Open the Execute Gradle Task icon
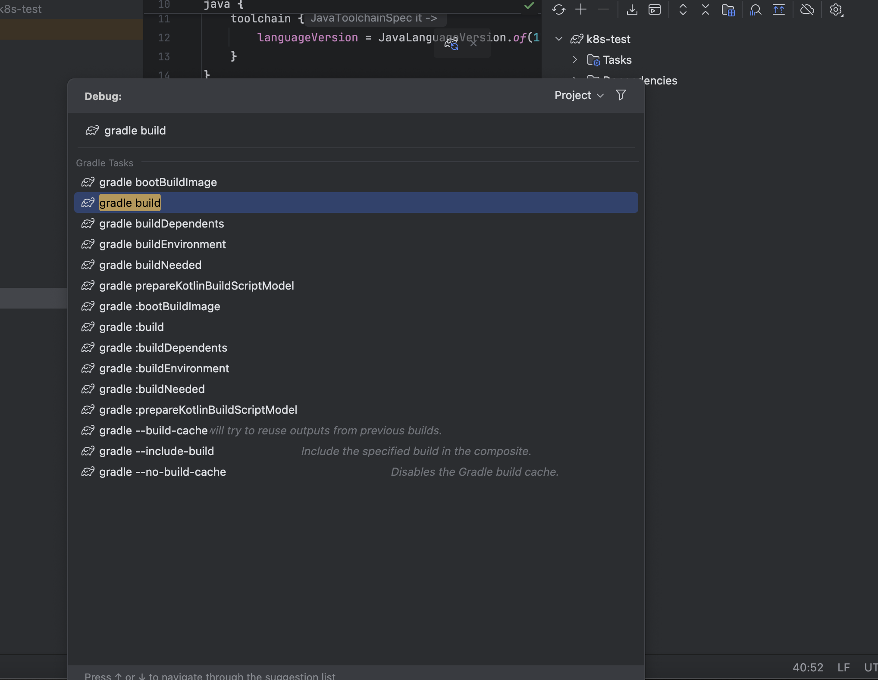Viewport: 878px width, 680px height. (654, 9)
